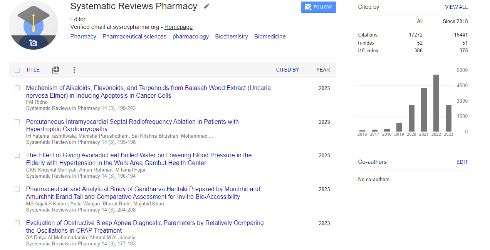Click the pencil edit icon beside profile name

pos(207,6)
